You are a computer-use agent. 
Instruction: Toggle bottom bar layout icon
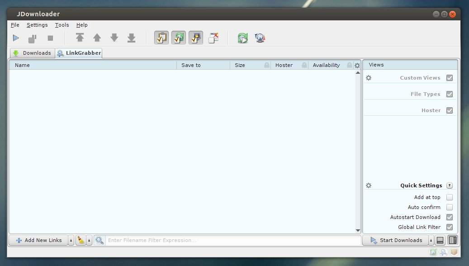click(440, 240)
